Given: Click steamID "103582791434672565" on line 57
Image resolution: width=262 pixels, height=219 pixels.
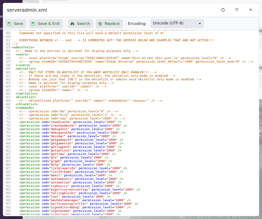Looking at the screenshot, I should (x=76, y=61).
